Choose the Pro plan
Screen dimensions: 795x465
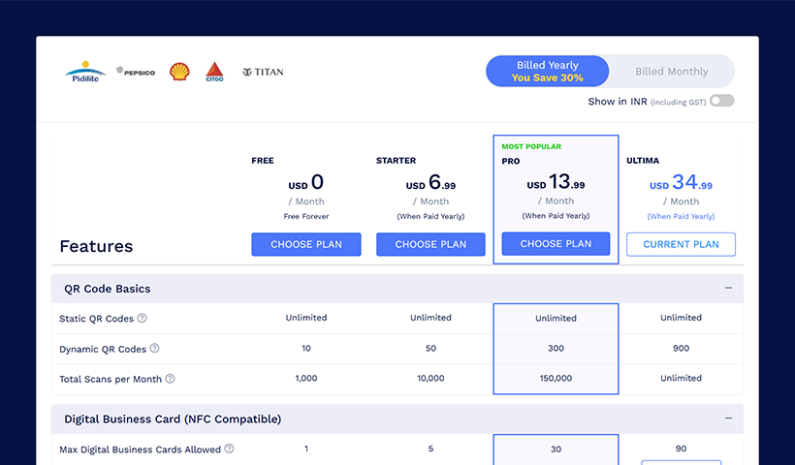(x=556, y=244)
